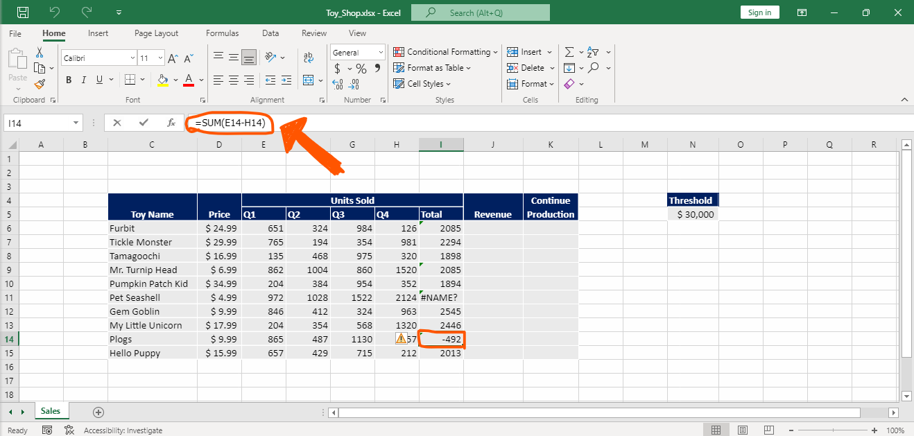
Task: Click the Borders icon
Action: [x=129, y=80]
